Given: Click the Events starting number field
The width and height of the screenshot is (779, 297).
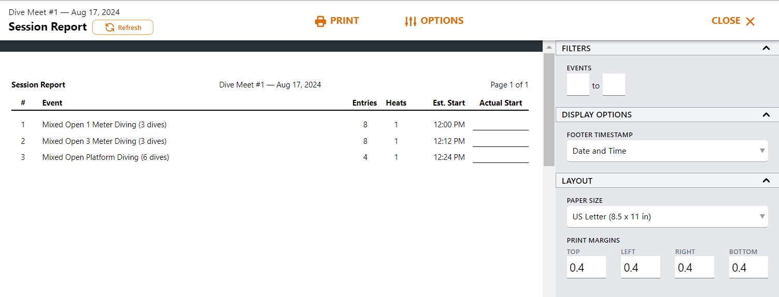Looking at the screenshot, I should coord(578,85).
